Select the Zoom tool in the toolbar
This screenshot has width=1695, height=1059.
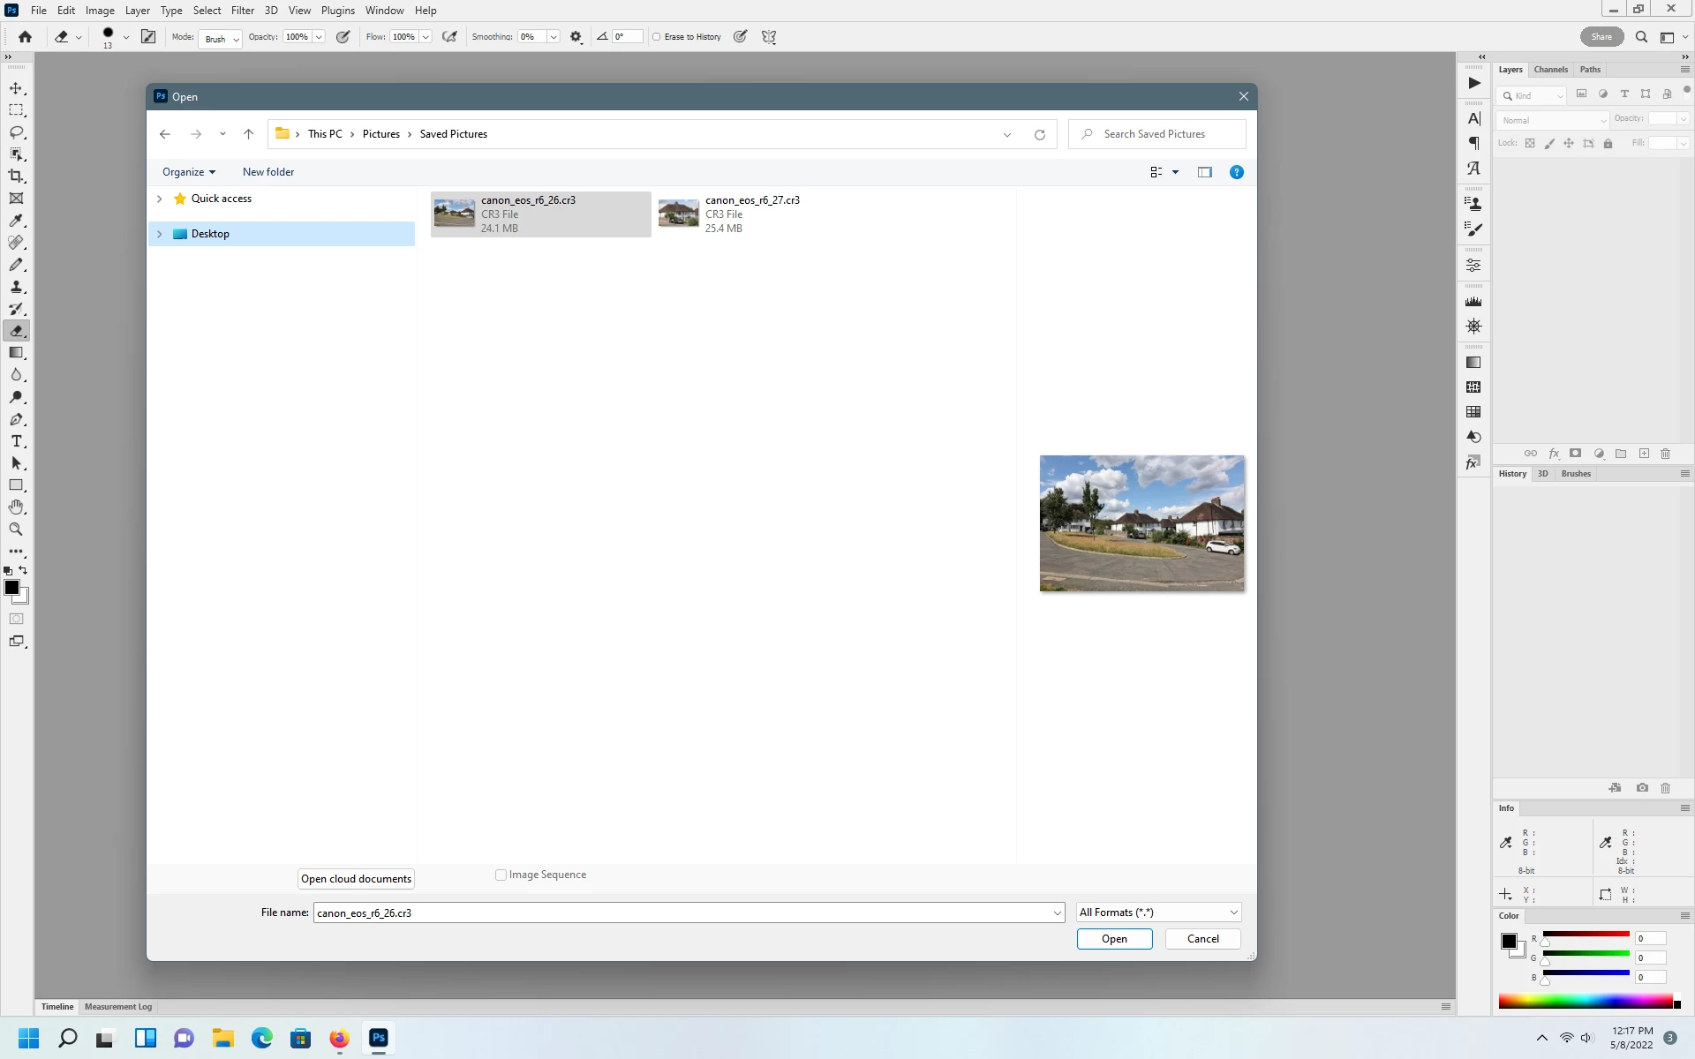pyautogui.click(x=16, y=529)
